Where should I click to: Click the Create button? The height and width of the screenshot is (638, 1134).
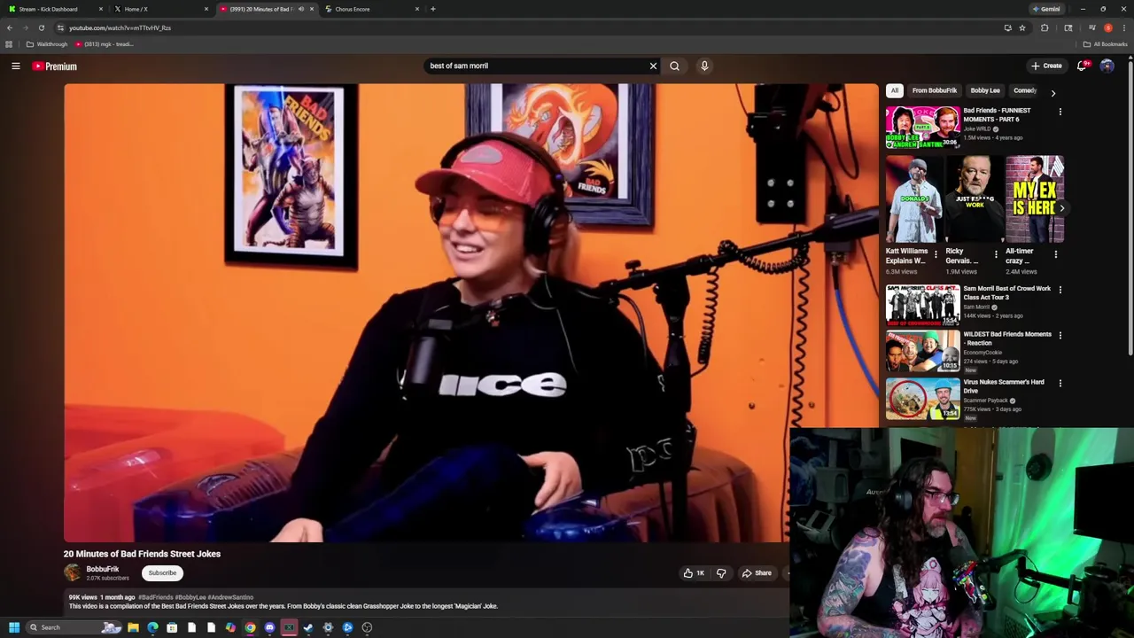pyautogui.click(x=1046, y=66)
